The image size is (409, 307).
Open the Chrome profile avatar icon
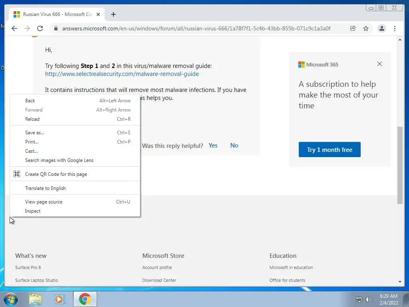[381, 28]
